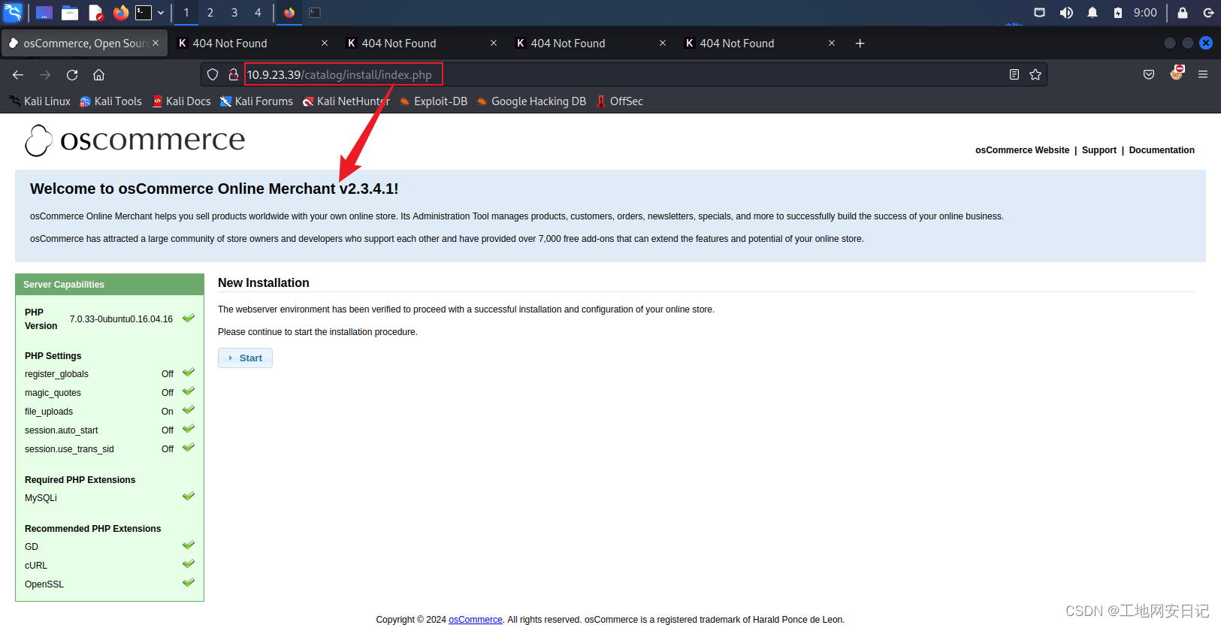The width and height of the screenshot is (1221, 625).
Task: Click the OpenSSL extension label
Action: pyautogui.click(x=44, y=584)
